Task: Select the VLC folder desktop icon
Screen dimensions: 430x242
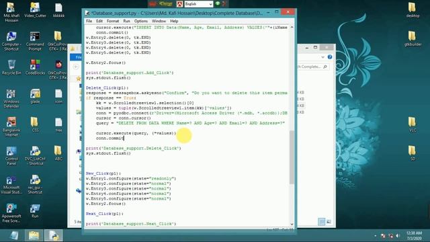Action: [x=413, y=124]
